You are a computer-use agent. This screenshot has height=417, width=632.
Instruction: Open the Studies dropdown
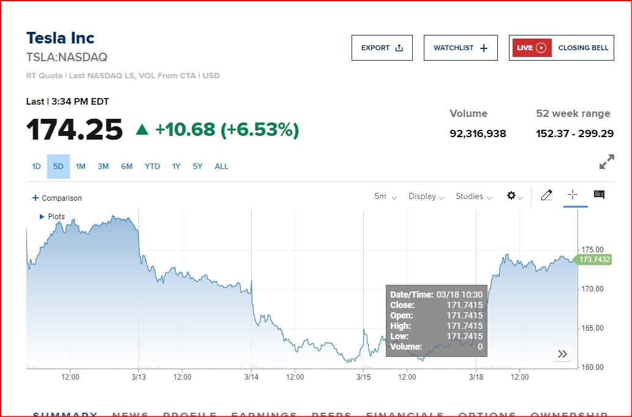[x=473, y=197]
